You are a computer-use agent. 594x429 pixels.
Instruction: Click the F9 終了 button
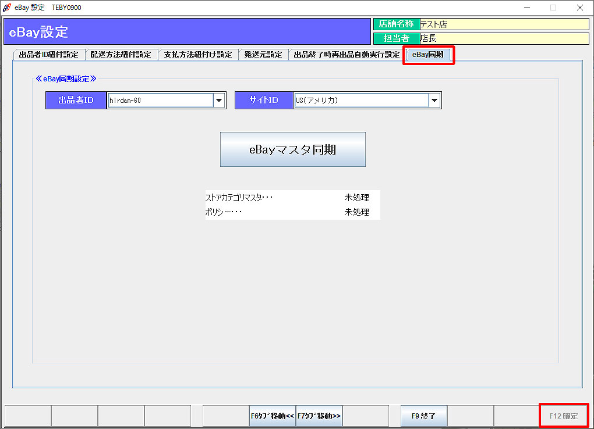424,416
